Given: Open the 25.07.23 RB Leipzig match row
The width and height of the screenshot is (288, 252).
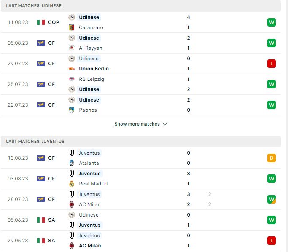Looking at the screenshot, I should (141, 84).
